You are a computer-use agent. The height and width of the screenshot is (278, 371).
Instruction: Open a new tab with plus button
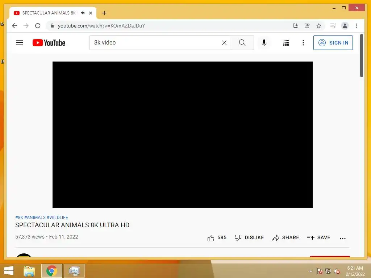(x=104, y=13)
